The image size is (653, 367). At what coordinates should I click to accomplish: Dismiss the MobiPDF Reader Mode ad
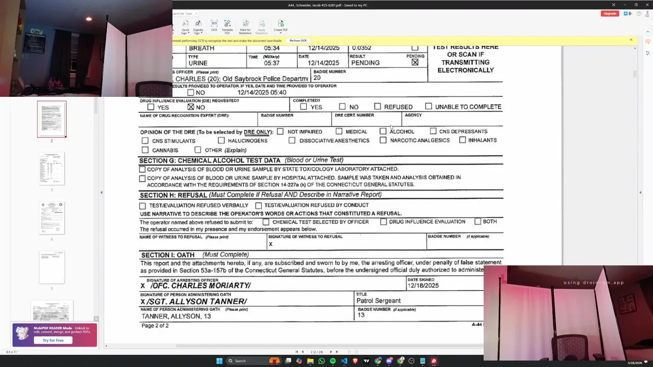coord(96,319)
